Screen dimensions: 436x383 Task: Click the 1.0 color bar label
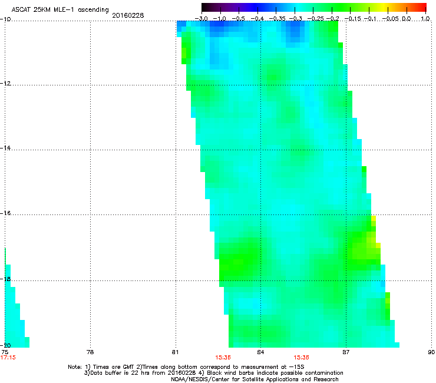pos(425,19)
